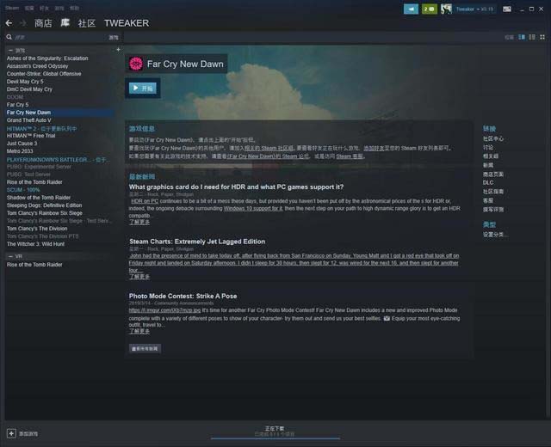Select The Witcher 3: Wild Hunt
The image size is (551, 447).
point(35,244)
